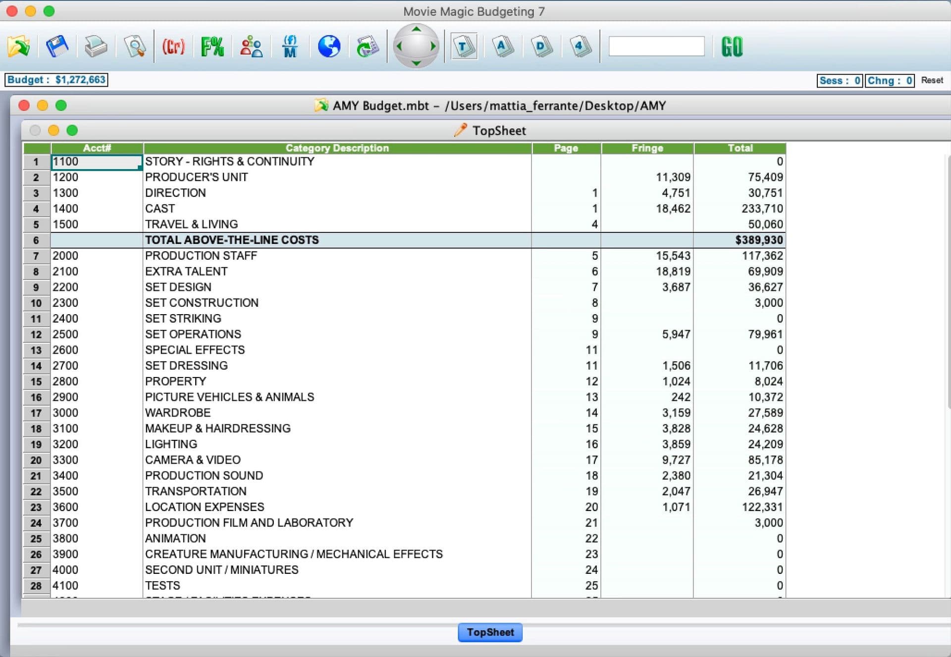This screenshot has width=951, height=657.
Task: Click inside the search text field
Action: (x=657, y=46)
